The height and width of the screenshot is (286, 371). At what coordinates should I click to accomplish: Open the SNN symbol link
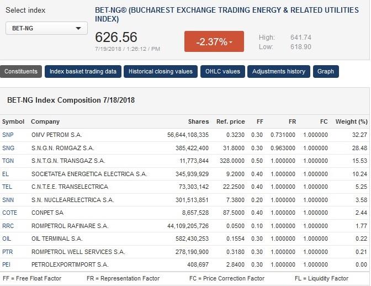tap(8, 200)
